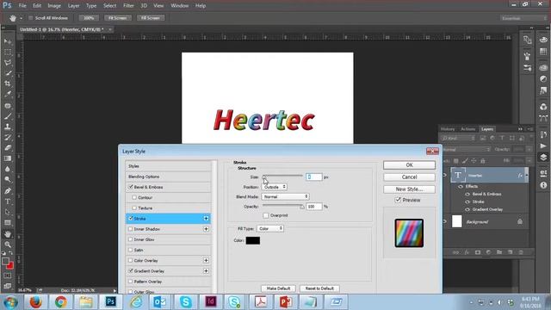Select the Brush tool
551x310 pixels.
tap(8, 116)
